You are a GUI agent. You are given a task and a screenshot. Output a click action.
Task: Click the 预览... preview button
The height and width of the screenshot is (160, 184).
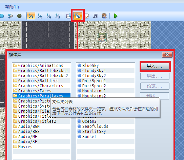pyautogui.click(x=155, y=86)
